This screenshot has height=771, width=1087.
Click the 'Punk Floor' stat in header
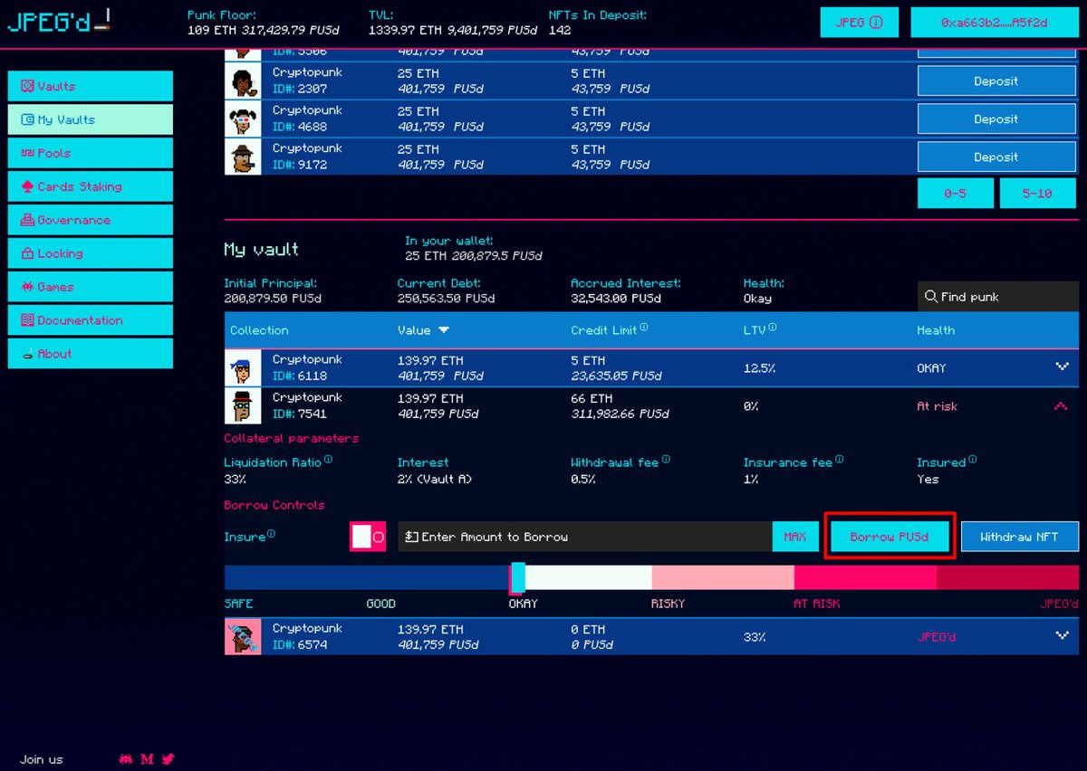tap(263, 23)
